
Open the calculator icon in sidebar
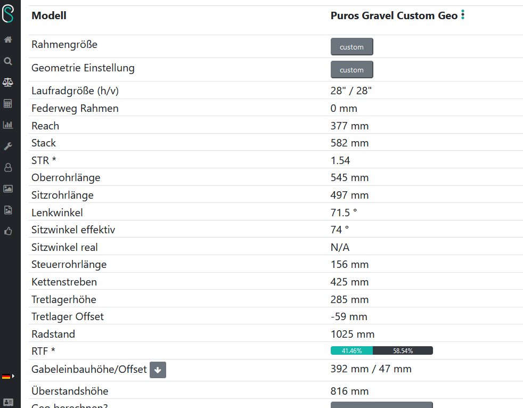[x=8, y=103]
